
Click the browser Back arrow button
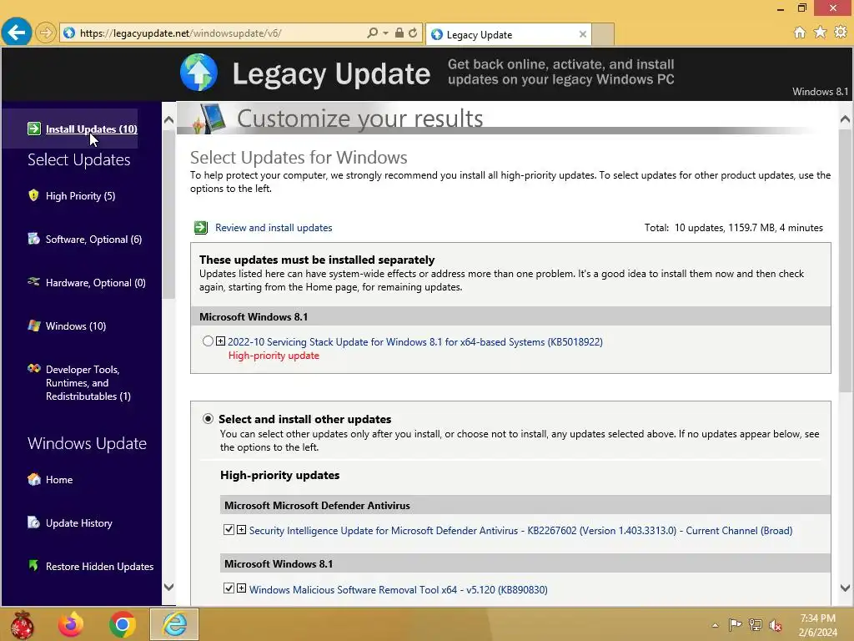(x=17, y=33)
